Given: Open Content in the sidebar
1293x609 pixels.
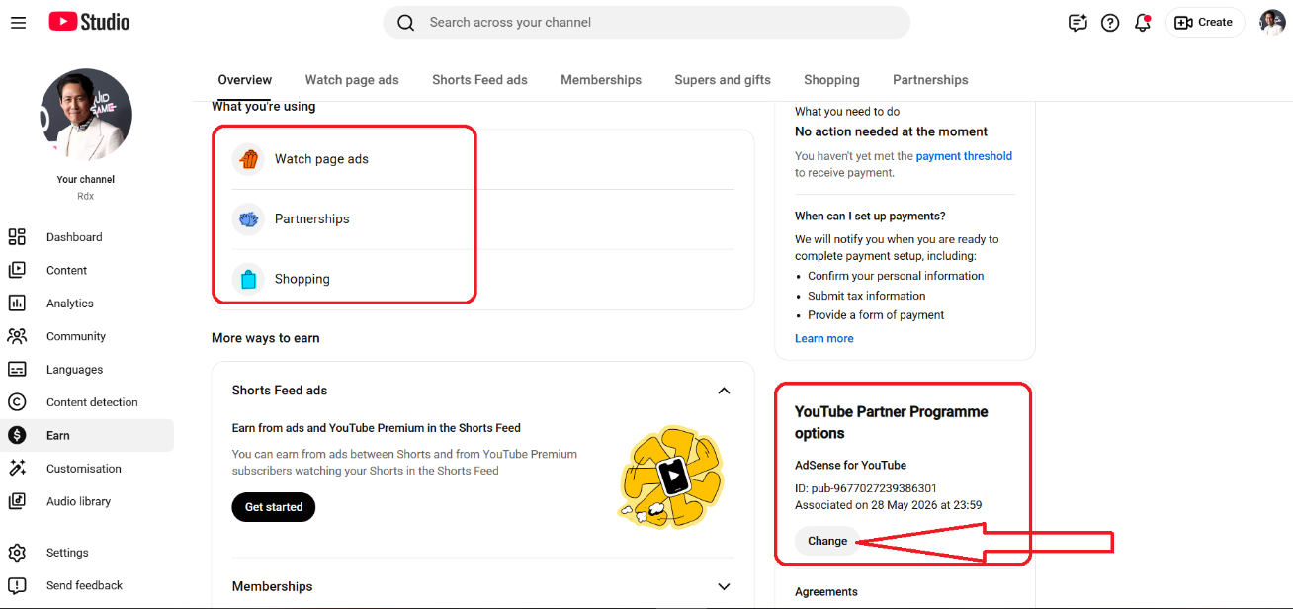Looking at the screenshot, I should 87,270.
